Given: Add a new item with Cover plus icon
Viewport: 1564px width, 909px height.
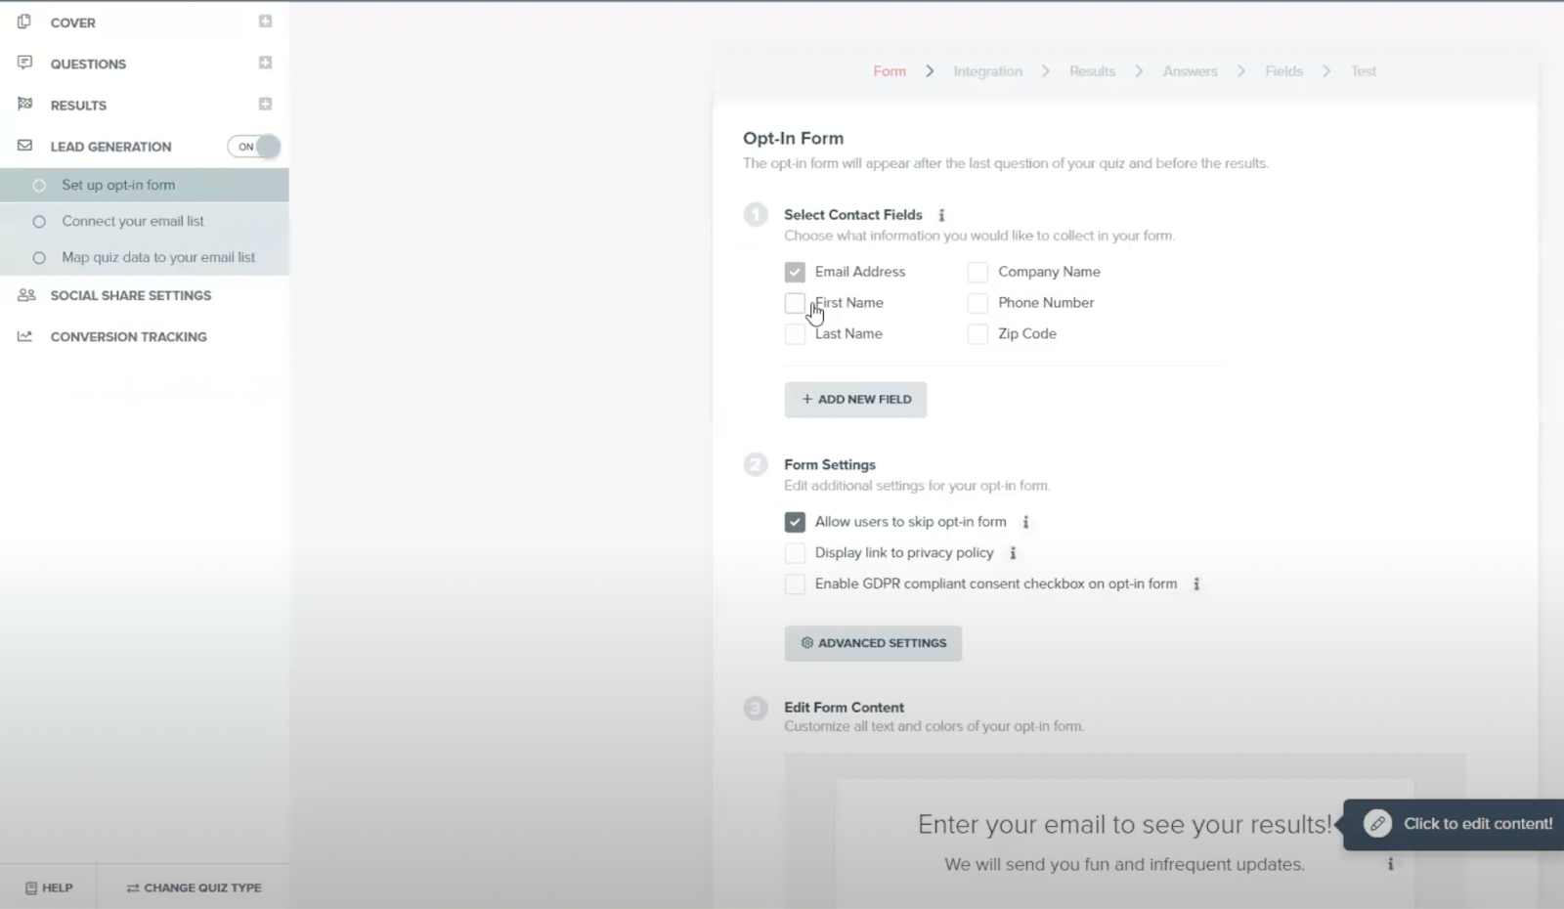Looking at the screenshot, I should tap(265, 22).
